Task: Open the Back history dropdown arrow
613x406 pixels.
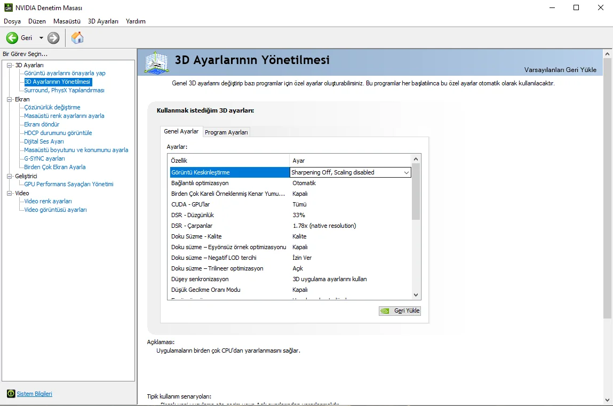Action: tap(41, 38)
